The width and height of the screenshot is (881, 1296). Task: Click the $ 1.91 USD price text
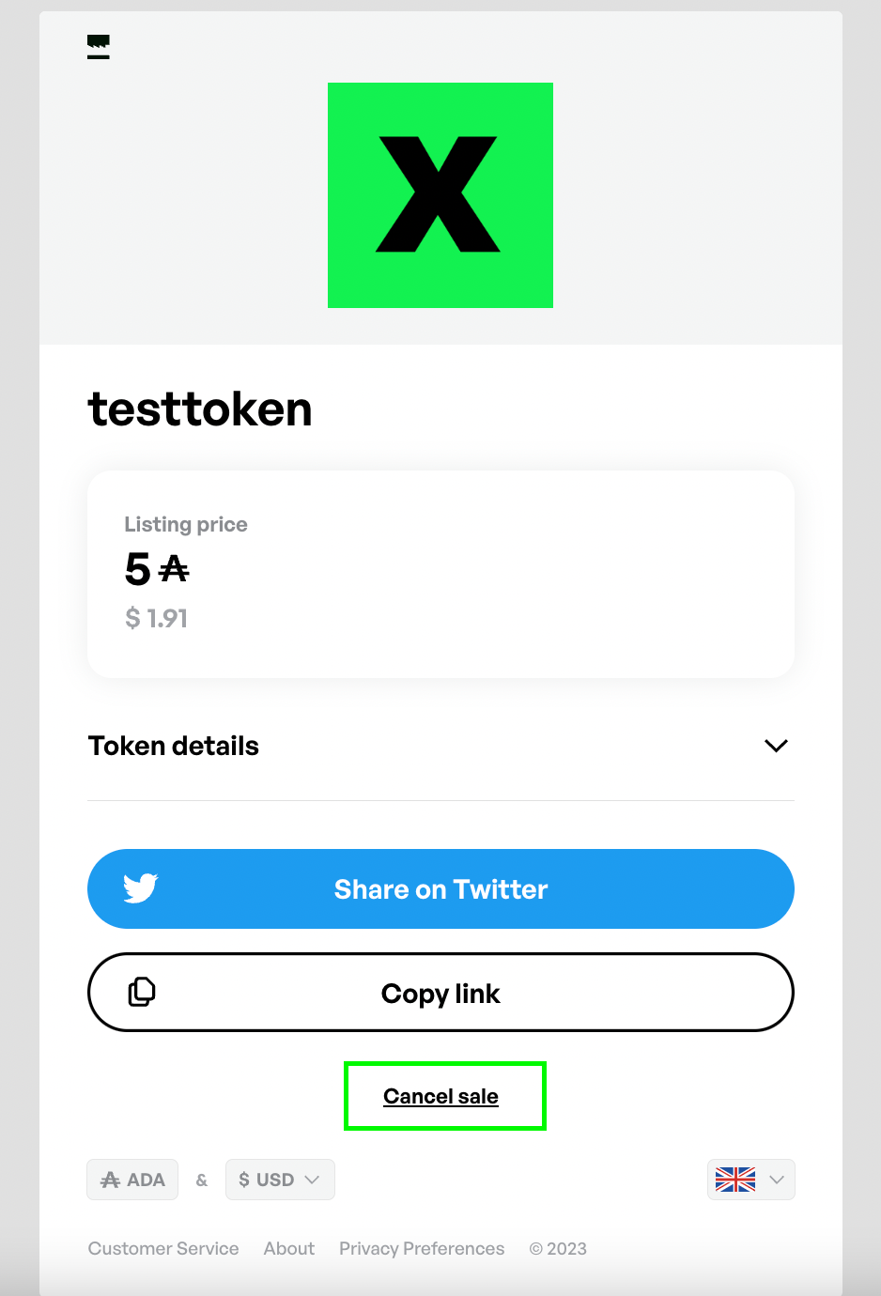pos(157,618)
